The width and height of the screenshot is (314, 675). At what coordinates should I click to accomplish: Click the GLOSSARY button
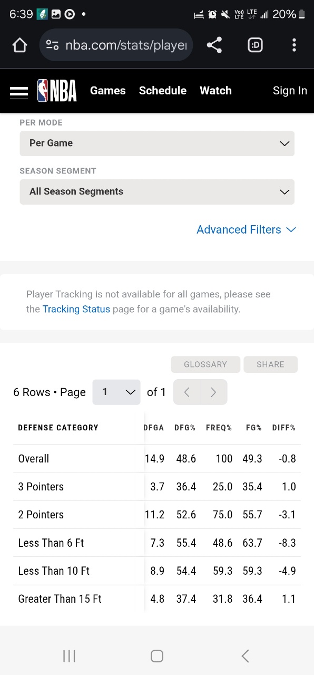point(205,364)
